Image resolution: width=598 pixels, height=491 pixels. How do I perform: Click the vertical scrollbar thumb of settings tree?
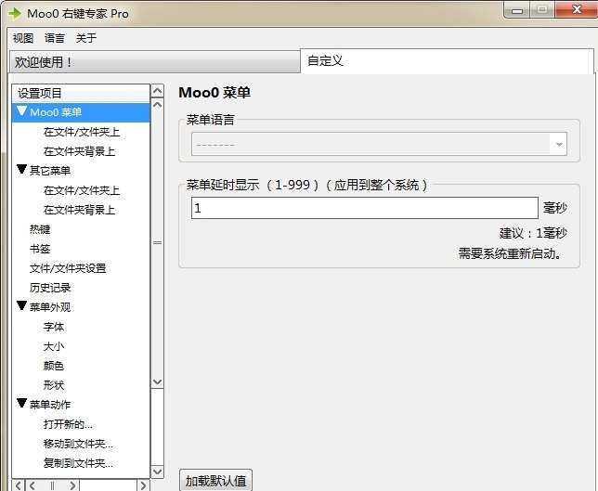tap(158, 242)
